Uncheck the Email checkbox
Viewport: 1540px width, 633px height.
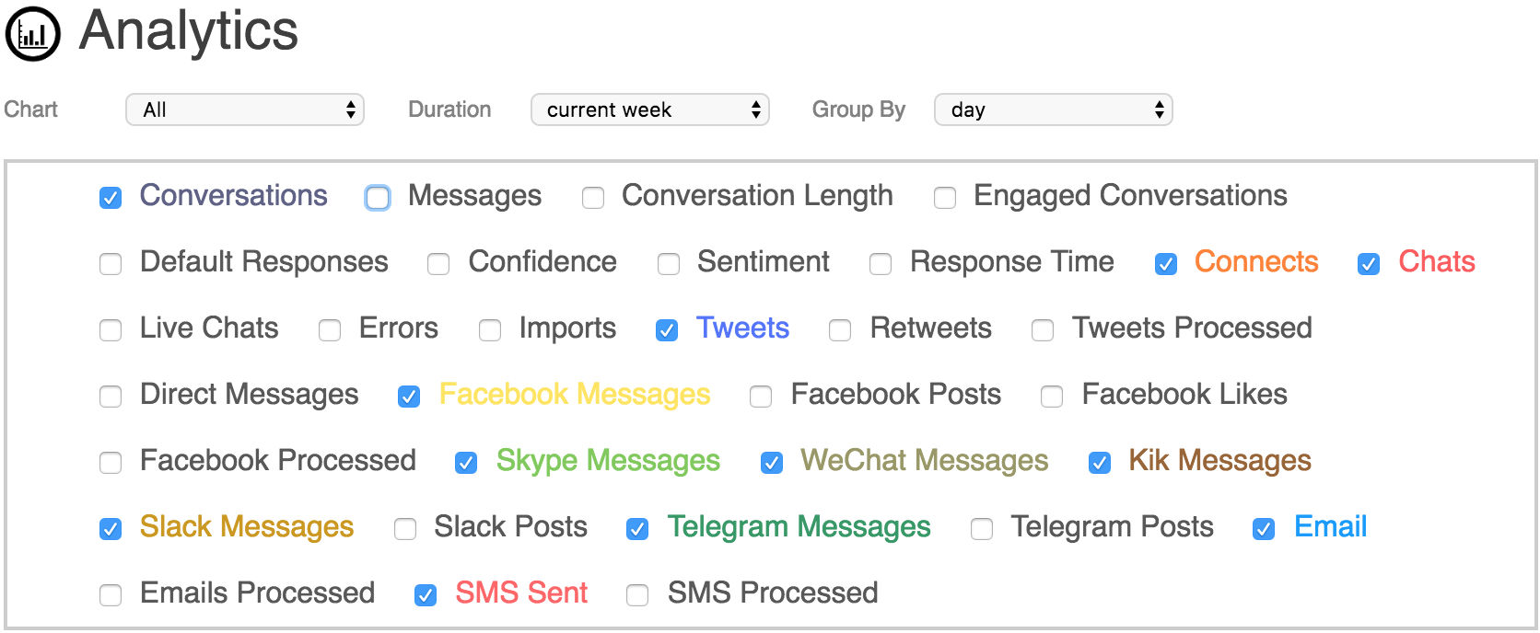coord(1264,529)
